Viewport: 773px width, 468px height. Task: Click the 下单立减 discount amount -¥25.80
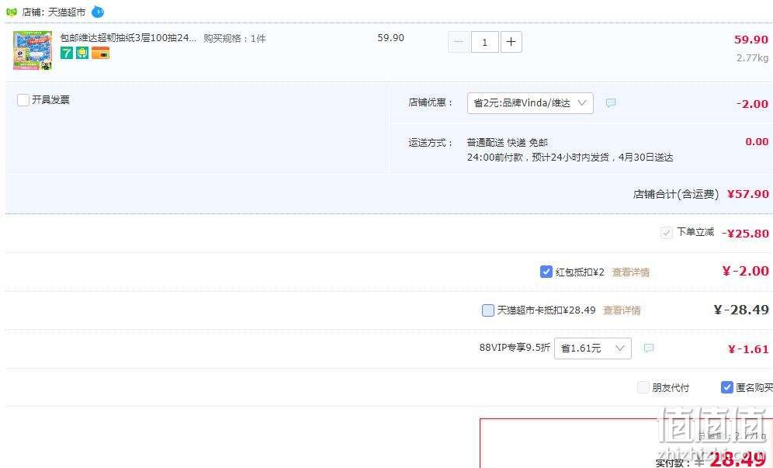745,234
